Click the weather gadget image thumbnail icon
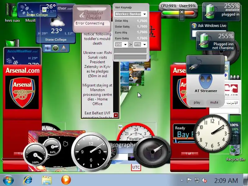Viewport: 248px width, 186px height. (x=48, y=48)
